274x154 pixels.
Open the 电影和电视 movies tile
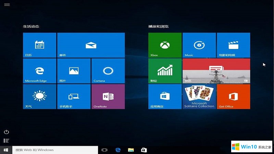tap(234, 45)
